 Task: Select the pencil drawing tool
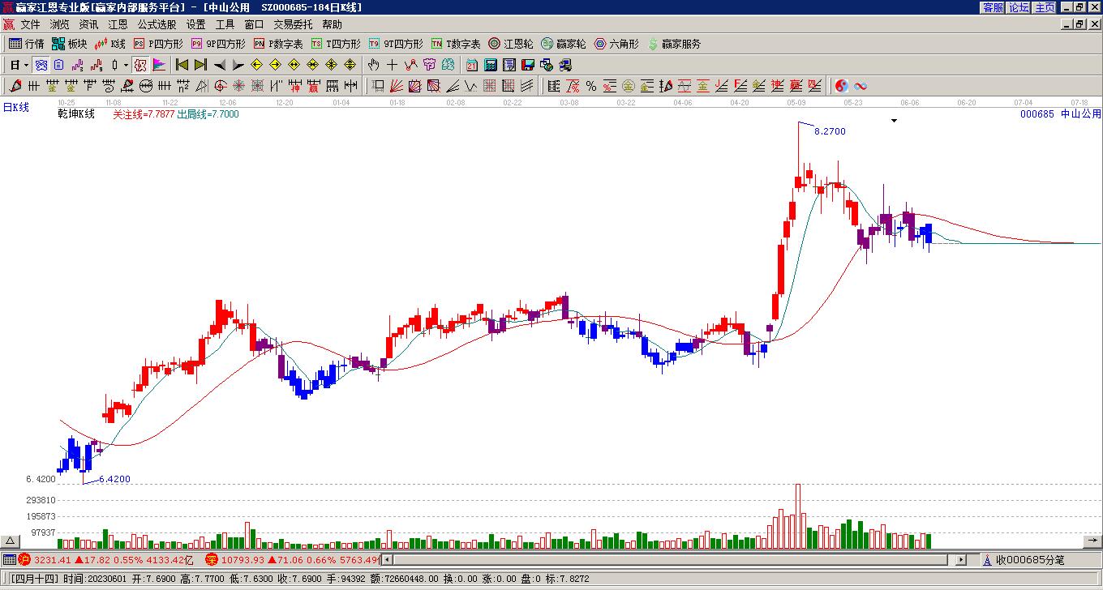pyautogui.click(x=15, y=86)
